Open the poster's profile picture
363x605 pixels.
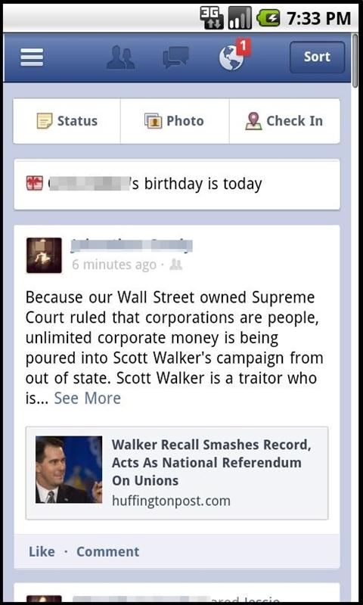(44, 256)
